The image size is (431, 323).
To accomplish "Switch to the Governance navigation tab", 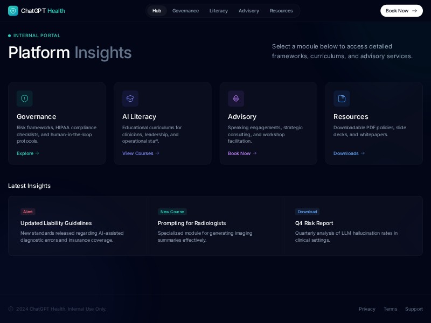I will coord(185,11).
